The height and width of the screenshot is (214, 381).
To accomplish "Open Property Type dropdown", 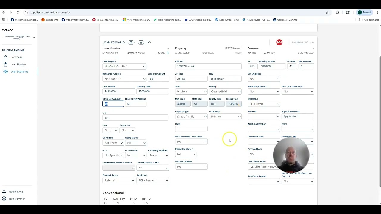I will tap(191, 117).
